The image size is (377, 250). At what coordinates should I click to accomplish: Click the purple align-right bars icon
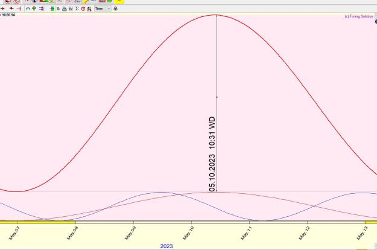click(42, 8)
